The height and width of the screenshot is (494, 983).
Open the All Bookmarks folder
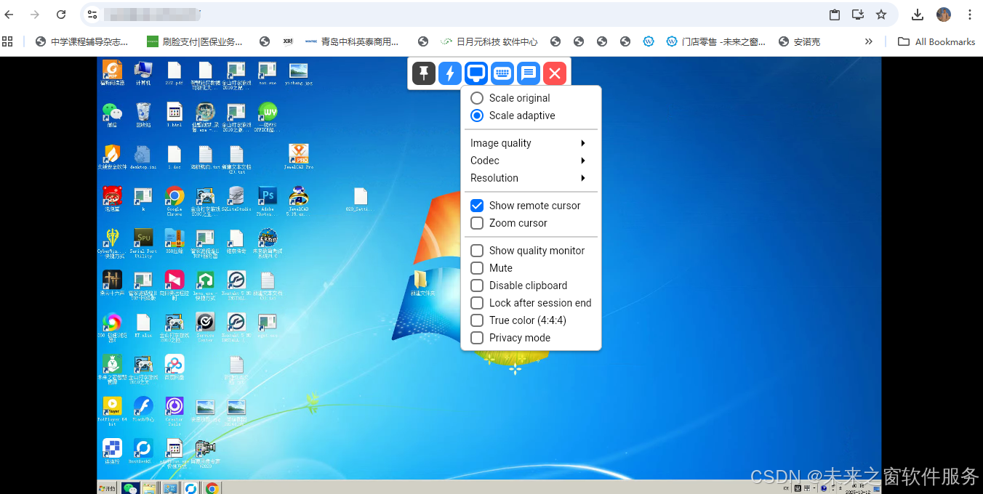coord(936,41)
